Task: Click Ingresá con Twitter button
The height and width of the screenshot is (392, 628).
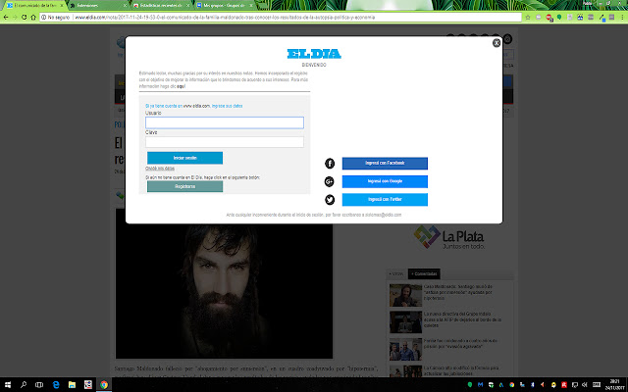Action: (x=385, y=199)
